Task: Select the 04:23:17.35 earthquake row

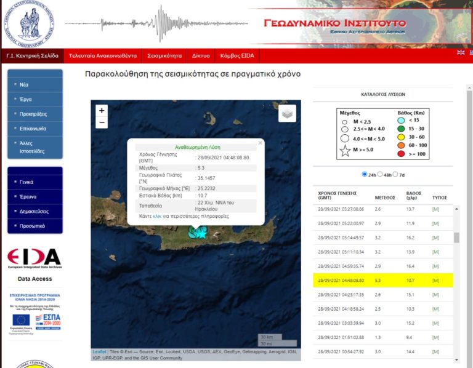Action: pyautogui.click(x=383, y=295)
